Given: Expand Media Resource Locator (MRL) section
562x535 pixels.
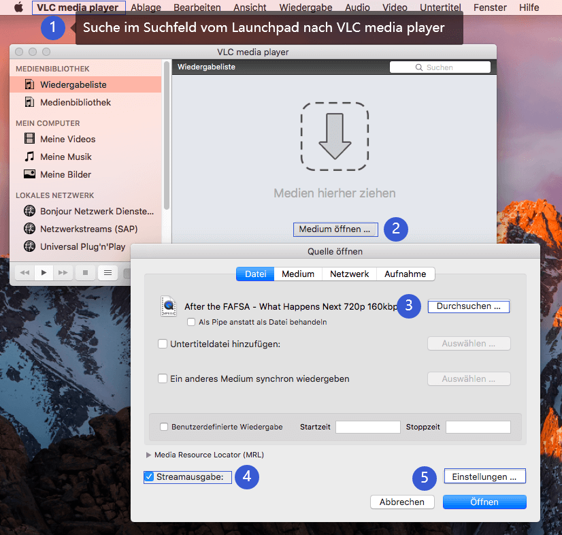Looking at the screenshot, I should (x=148, y=455).
